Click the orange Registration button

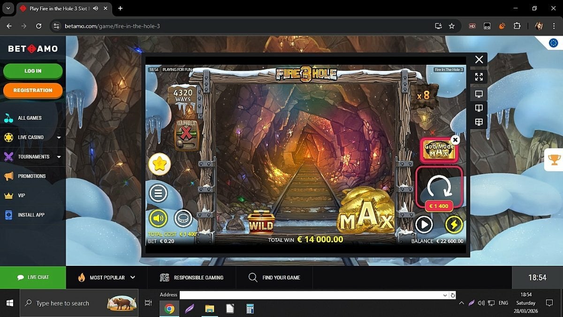[x=33, y=90]
